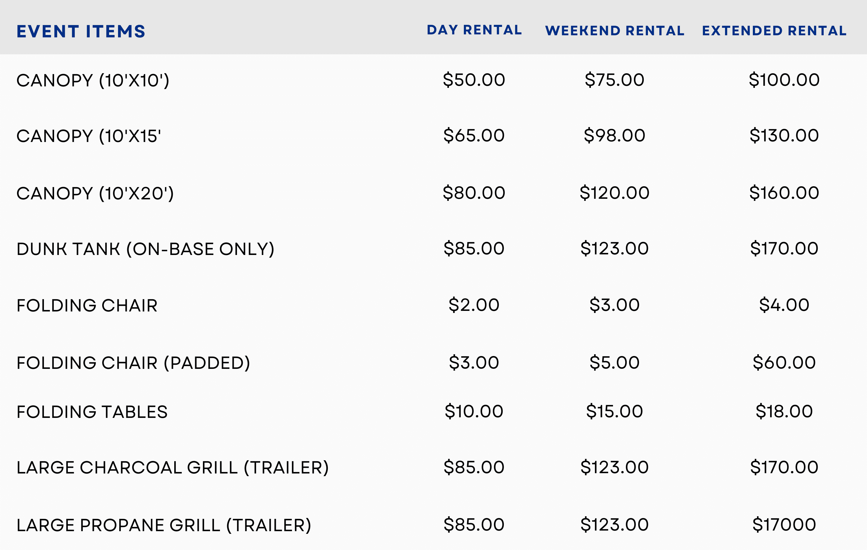This screenshot has height=550, width=867.
Task: Select the $98.00 weekend rental price
Action: 614,135
